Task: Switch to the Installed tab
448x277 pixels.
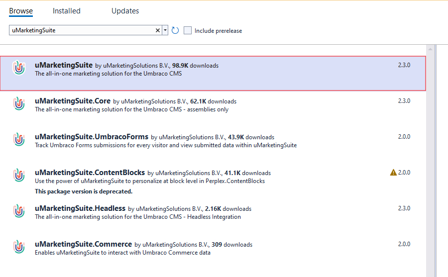Action: point(66,11)
